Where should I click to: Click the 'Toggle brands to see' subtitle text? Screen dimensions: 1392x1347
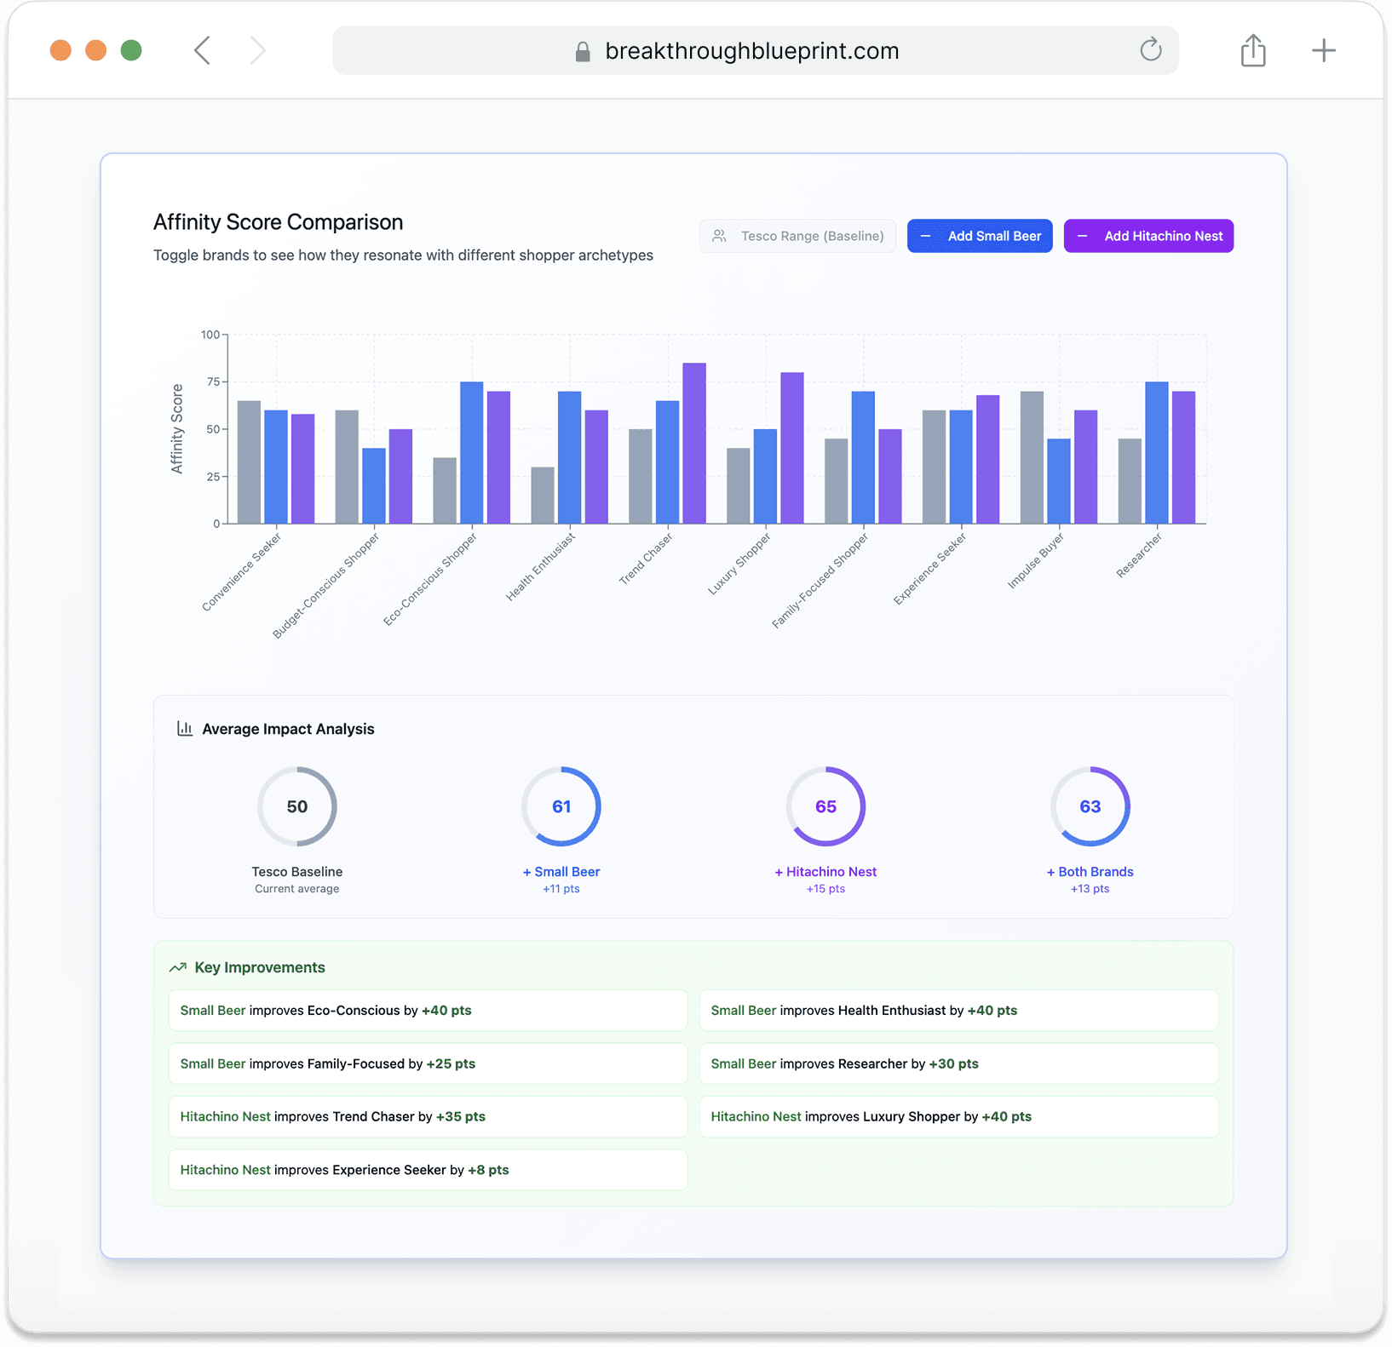(x=403, y=255)
